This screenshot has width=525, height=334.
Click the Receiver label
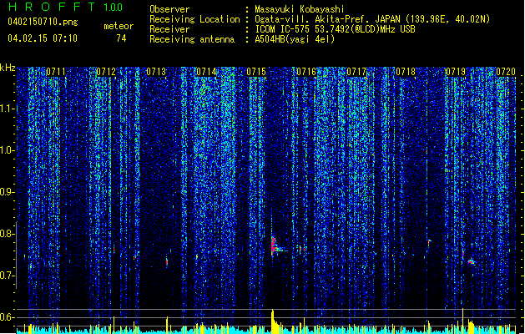169,29
